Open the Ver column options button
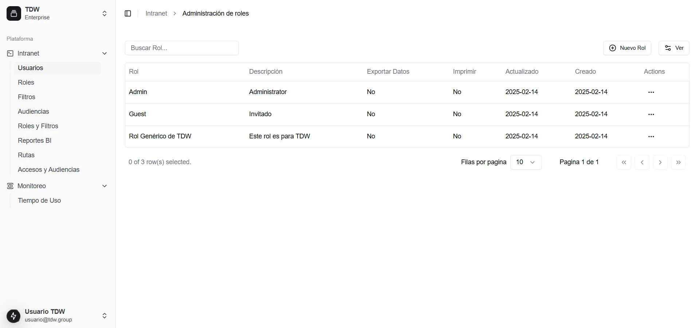Viewport: 696px width, 328px height. (674, 48)
